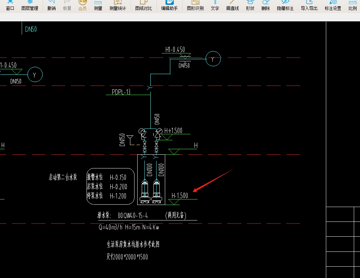Click the PDPL-13 pipe label
The image size is (360, 278).
(121, 92)
